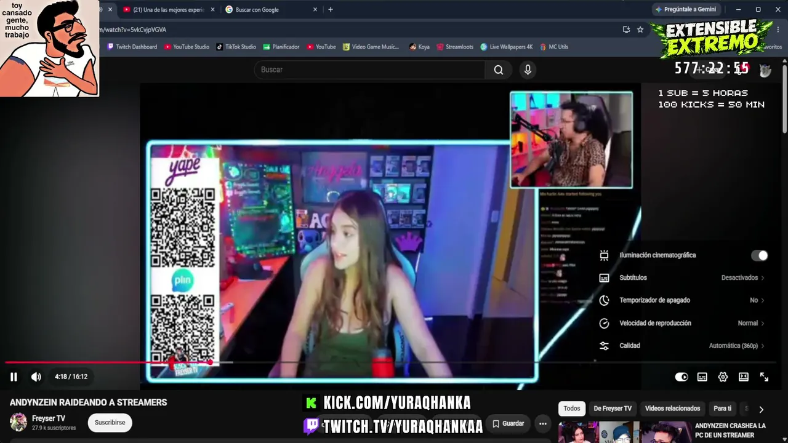Enter fullscreen mode
Image resolution: width=788 pixels, height=443 pixels.
pos(764,377)
